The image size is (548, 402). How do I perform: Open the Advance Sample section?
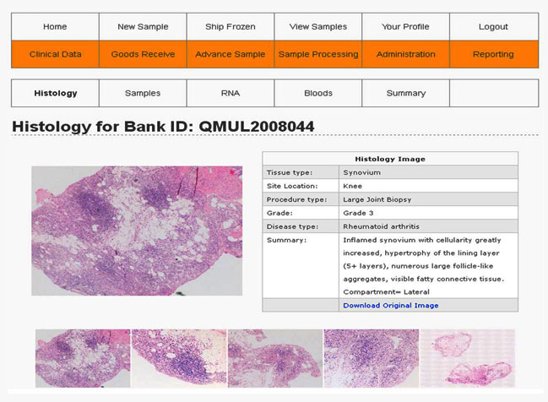click(231, 54)
